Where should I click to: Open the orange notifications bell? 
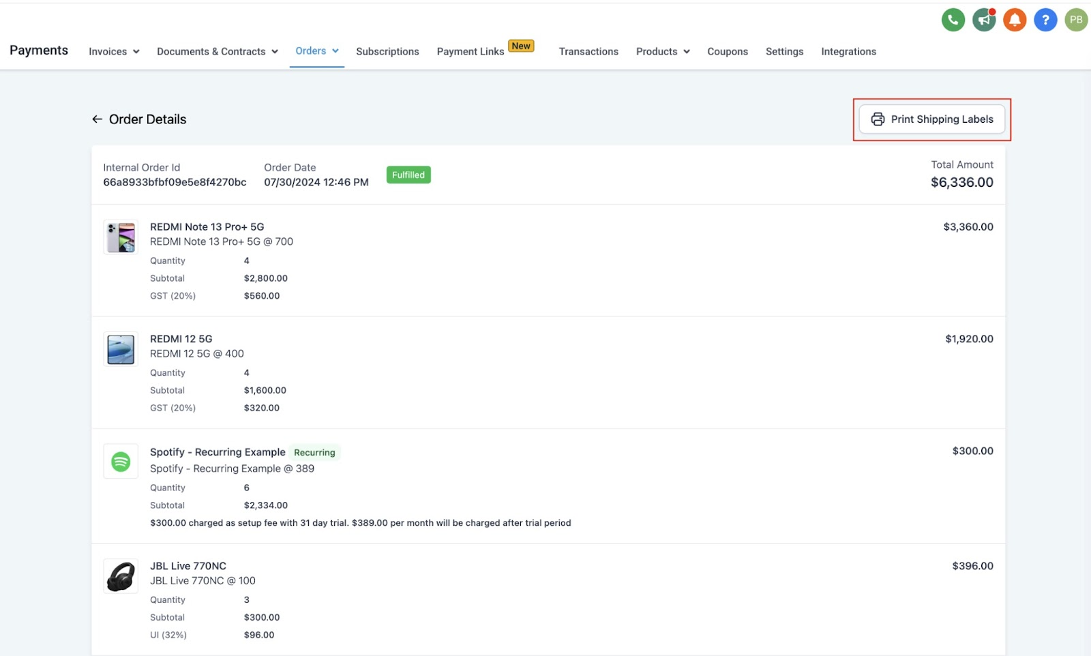click(x=1015, y=20)
